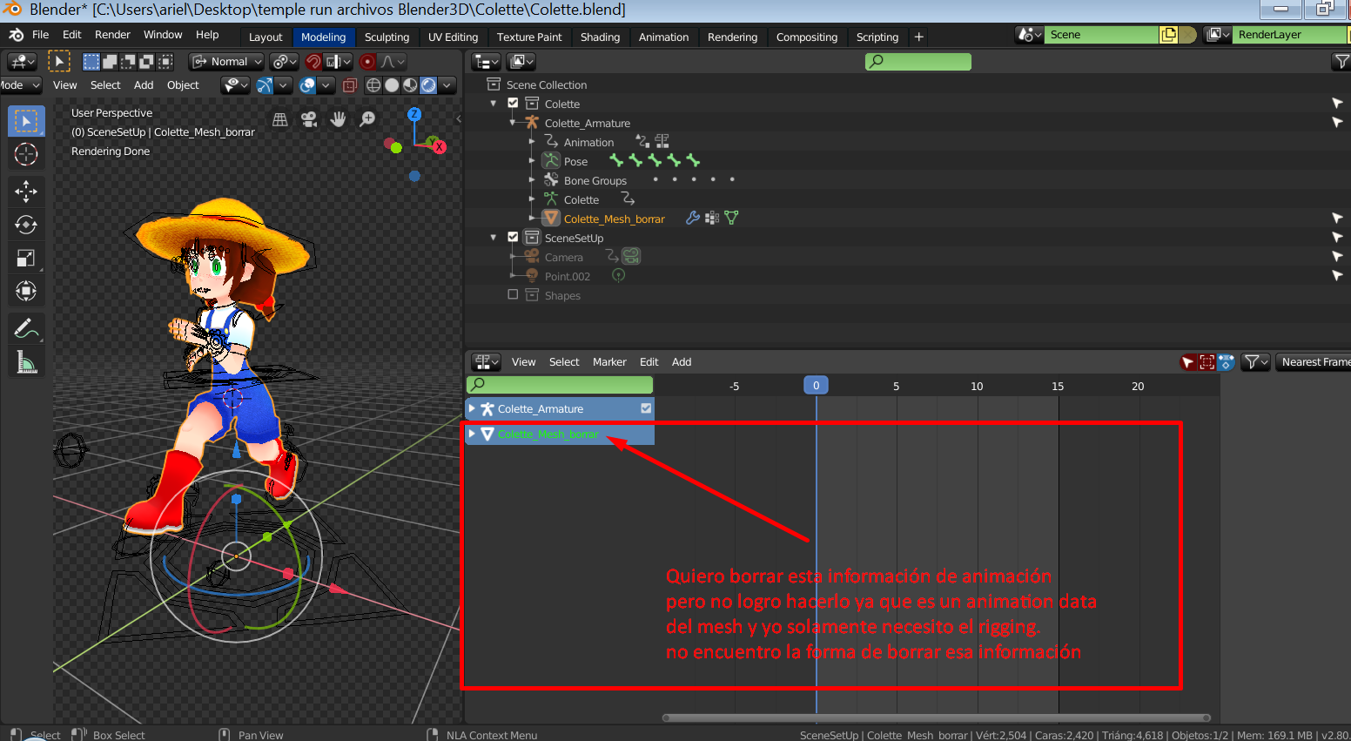Image resolution: width=1351 pixels, height=741 pixels.
Task: Add a new workspace with plus button
Action: [918, 37]
